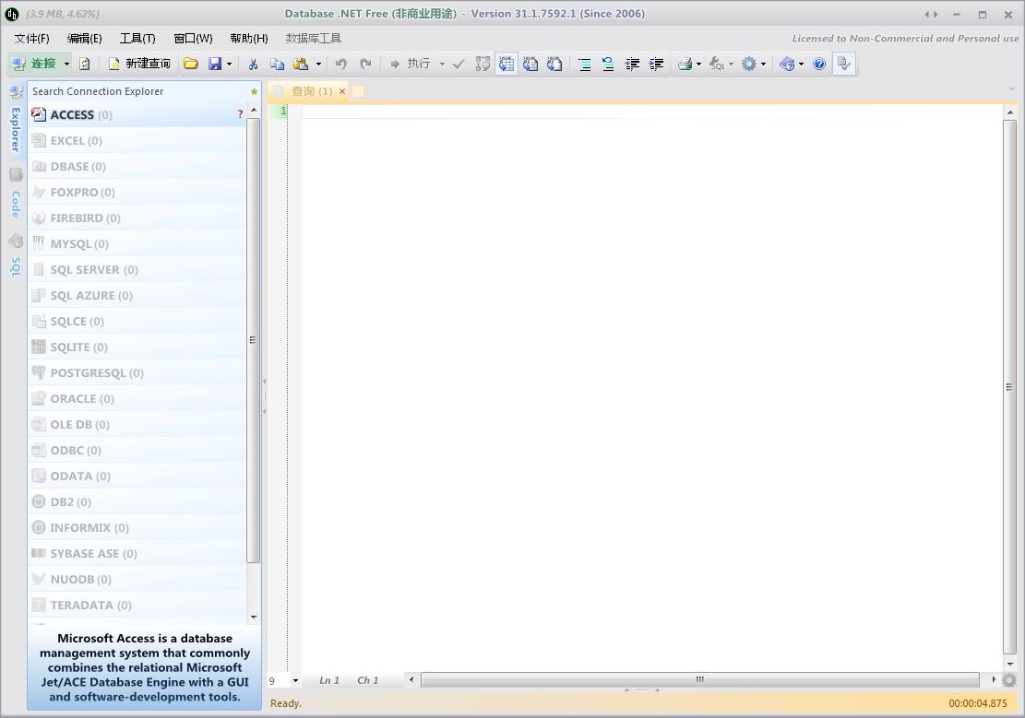Screen dimensions: 1025x718
Task: Open the zoom level dropdown showing 9
Action: coord(295,681)
